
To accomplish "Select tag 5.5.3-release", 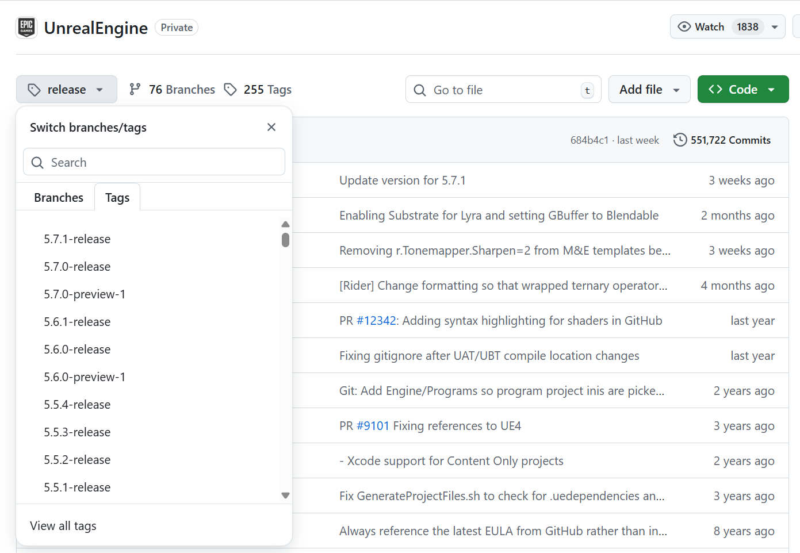I will click(77, 432).
